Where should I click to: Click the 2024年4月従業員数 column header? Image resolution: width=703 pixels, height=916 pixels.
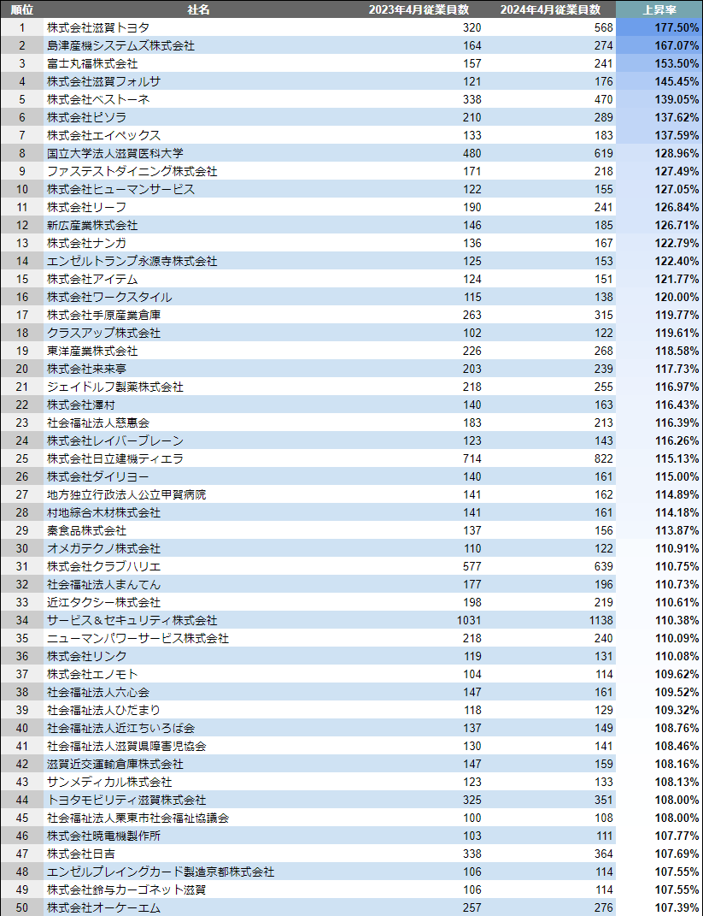[x=550, y=9]
